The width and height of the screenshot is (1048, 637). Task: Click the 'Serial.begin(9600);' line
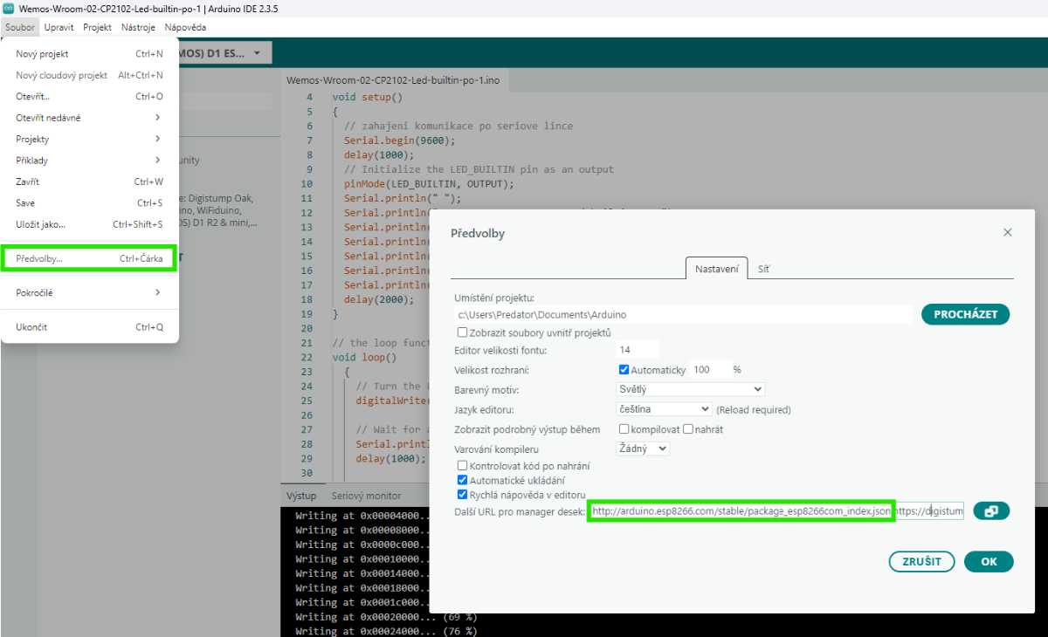pyautogui.click(x=400, y=140)
